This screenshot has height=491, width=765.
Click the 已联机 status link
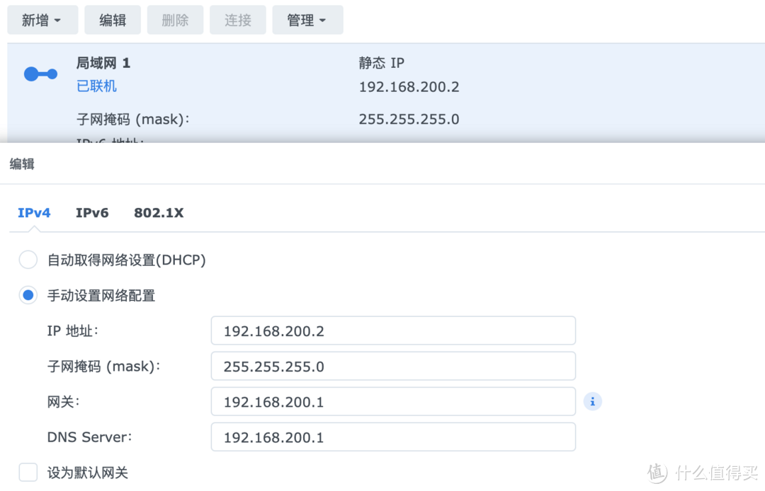pos(97,86)
